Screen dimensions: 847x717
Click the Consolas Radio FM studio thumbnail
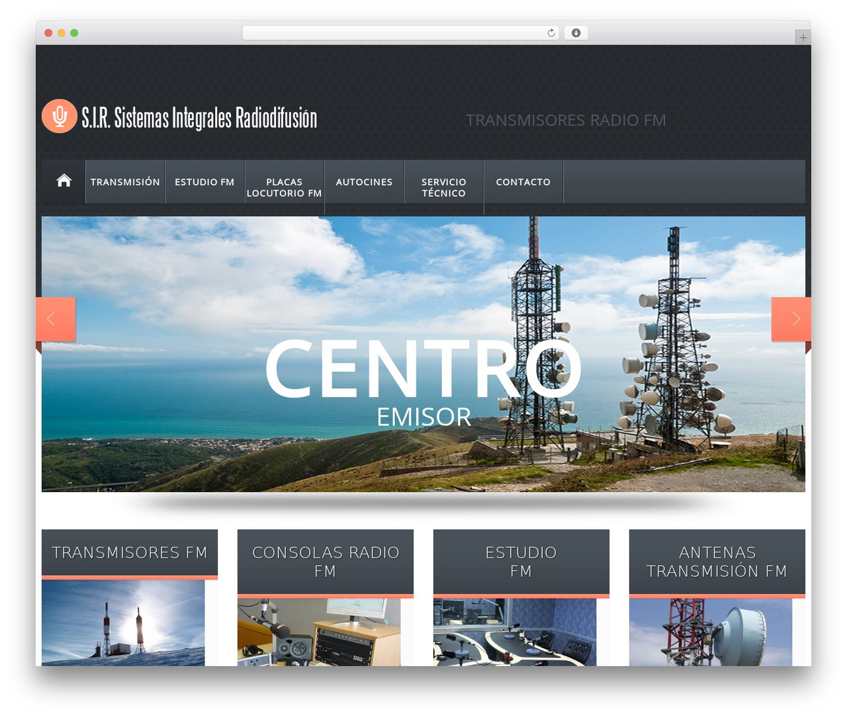pos(319,632)
